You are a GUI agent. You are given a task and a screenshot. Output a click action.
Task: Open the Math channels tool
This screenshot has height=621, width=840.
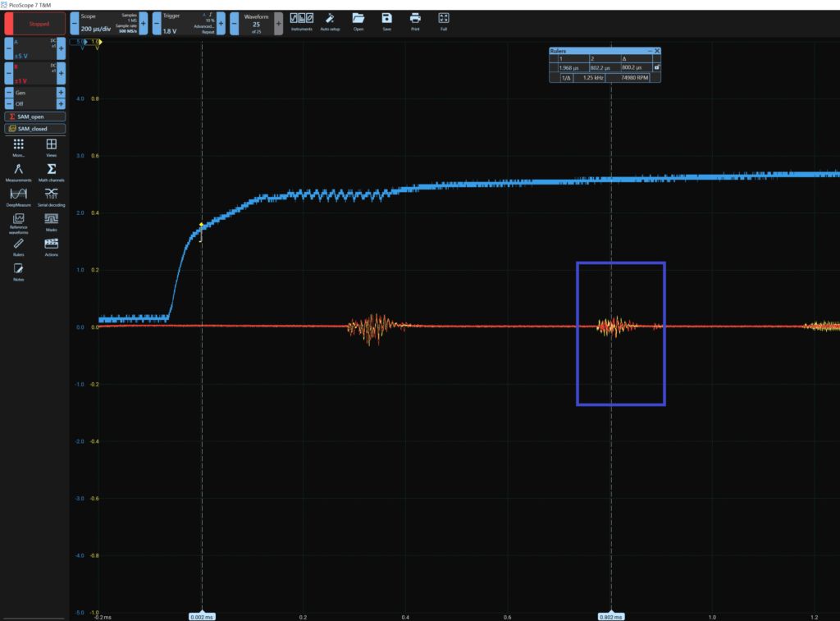click(51, 171)
